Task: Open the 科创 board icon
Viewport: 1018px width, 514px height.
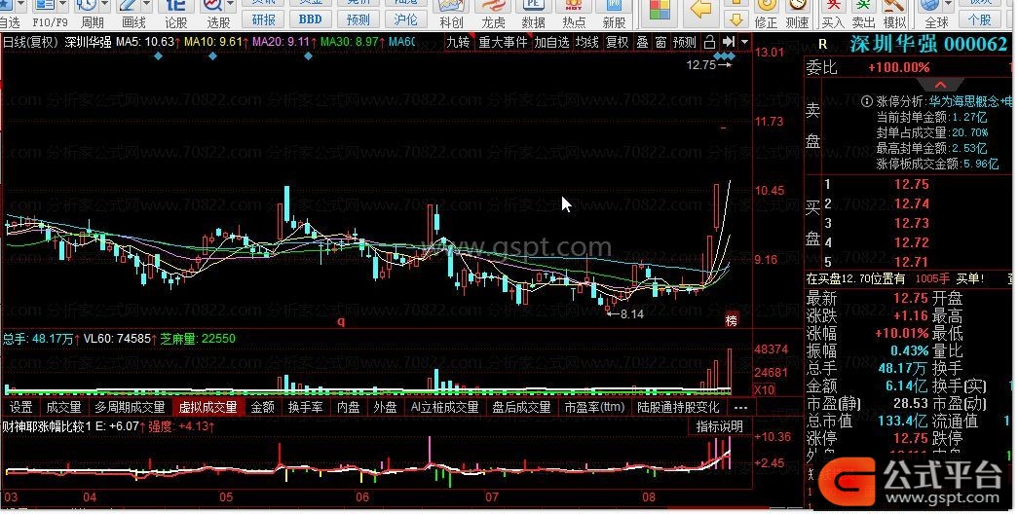Action: click(451, 5)
